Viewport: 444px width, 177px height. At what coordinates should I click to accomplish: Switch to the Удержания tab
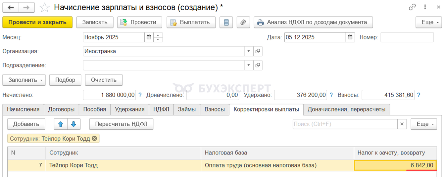pos(130,110)
